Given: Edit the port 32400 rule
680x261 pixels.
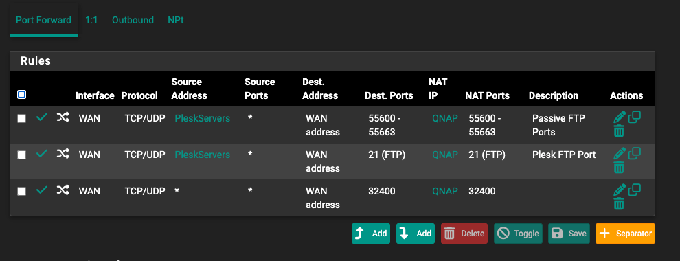Looking at the screenshot, I should pyautogui.click(x=620, y=190).
